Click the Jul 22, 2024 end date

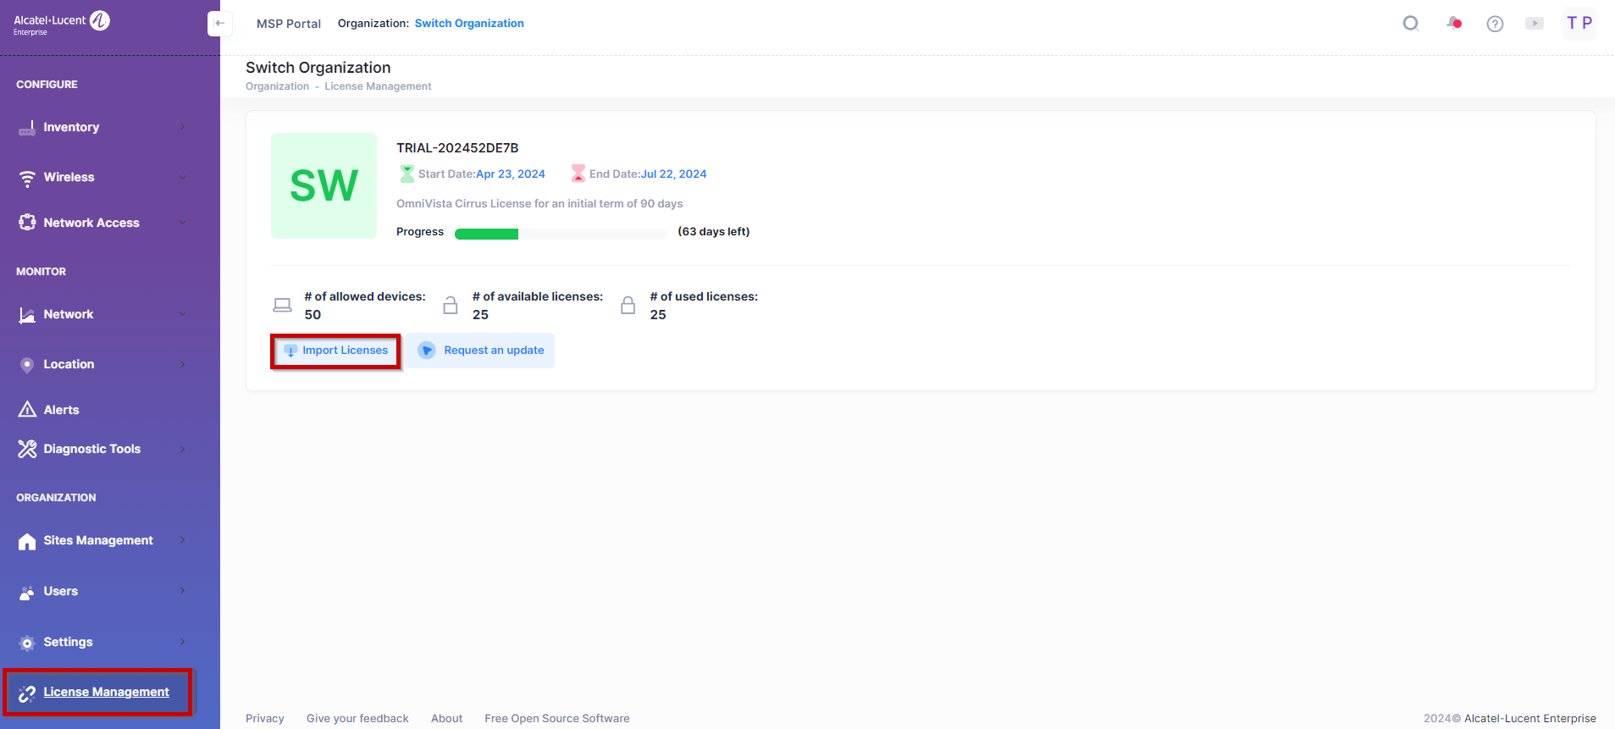pos(673,174)
